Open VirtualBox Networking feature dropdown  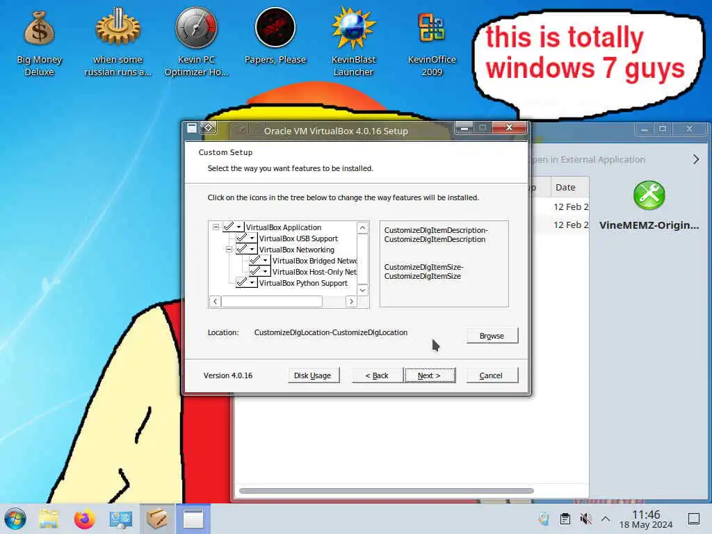point(252,250)
